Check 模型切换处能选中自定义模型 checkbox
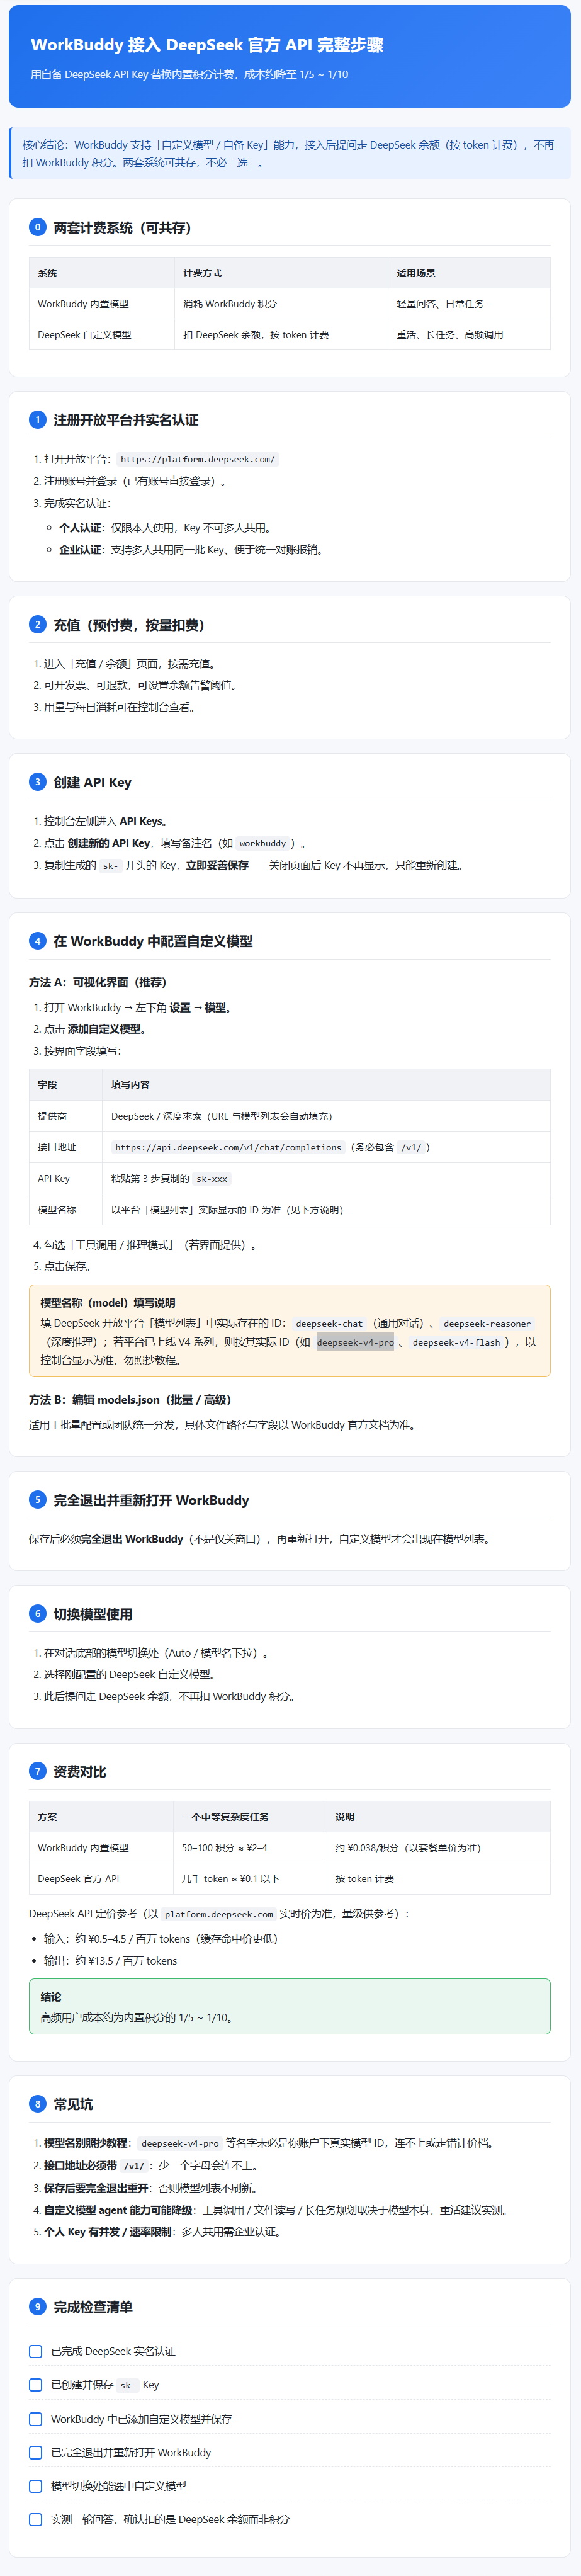 [x=36, y=2486]
